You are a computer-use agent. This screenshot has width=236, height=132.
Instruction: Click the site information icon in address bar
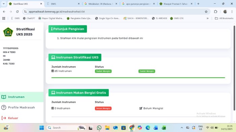[25, 11]
